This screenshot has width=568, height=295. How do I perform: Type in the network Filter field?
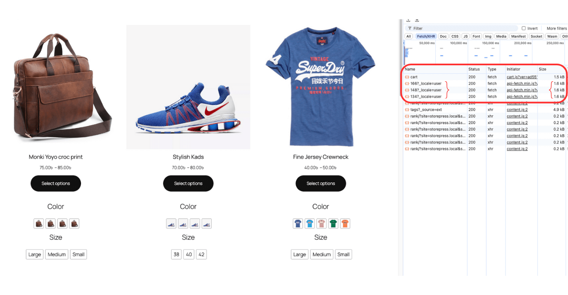463,29
